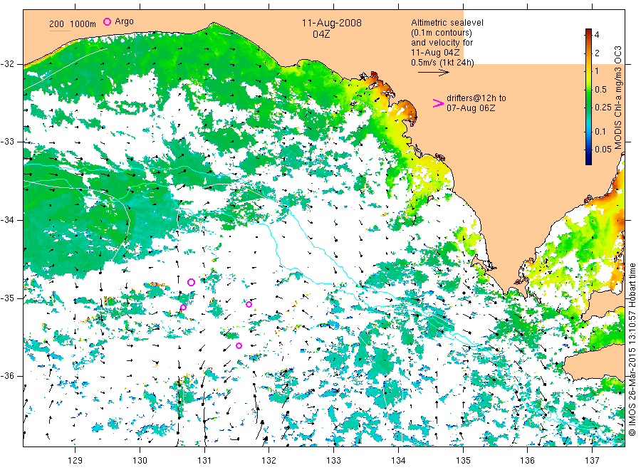The width and height of the screenshot is (641, 470).
Task: Click latitude axis label '-32'
Action: pos(7,64)
